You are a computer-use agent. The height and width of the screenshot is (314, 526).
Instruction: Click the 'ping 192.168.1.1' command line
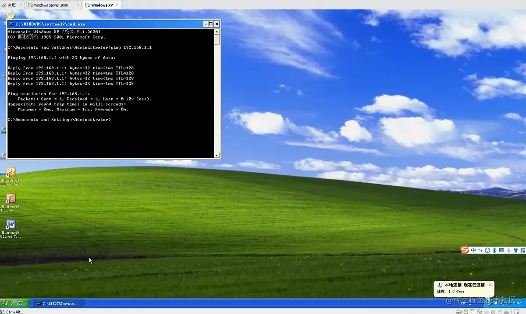point(79,47)
